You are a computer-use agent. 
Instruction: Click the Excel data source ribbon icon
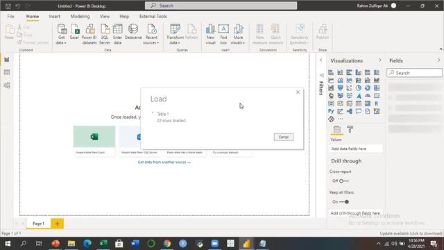(74, 32)
